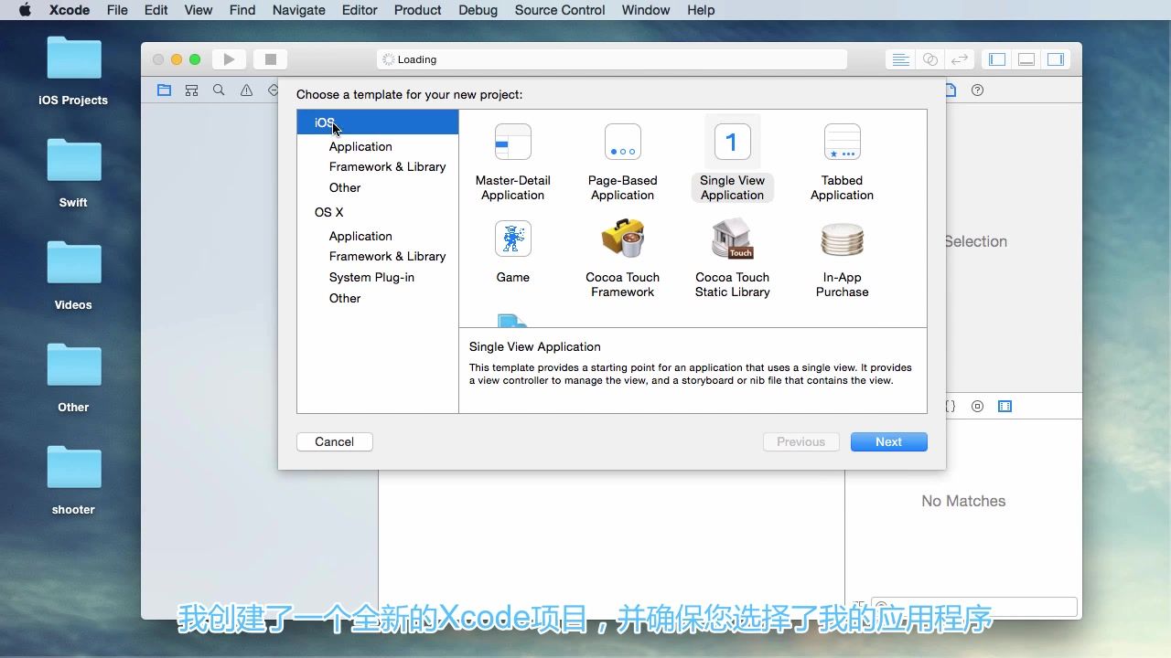Choose the Master-Detail Application template
This screenshot has height=658, width=1171.
512,163
